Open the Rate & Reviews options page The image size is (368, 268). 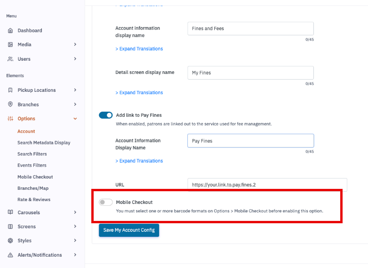coord(34,200)
